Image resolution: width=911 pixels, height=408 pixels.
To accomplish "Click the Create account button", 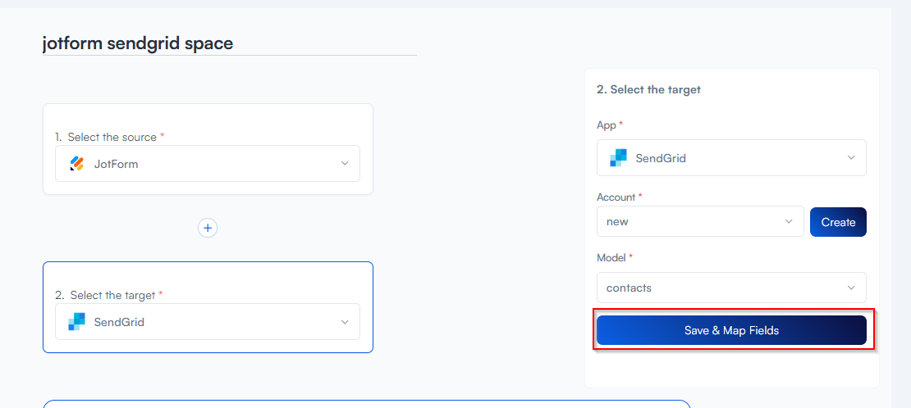I will coord(838,222).
